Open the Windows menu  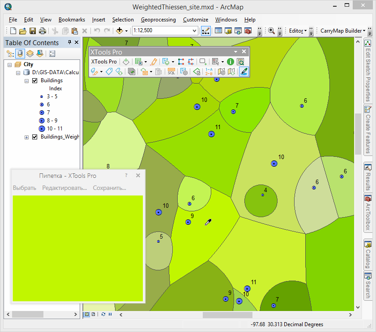click(x=226, y=20)
